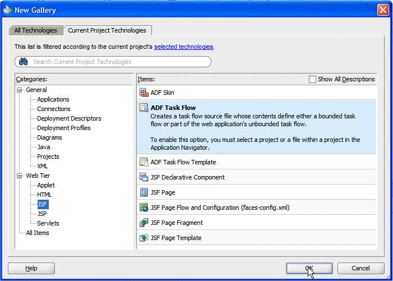Collapse the Web Tier category node

coord(19,176)
